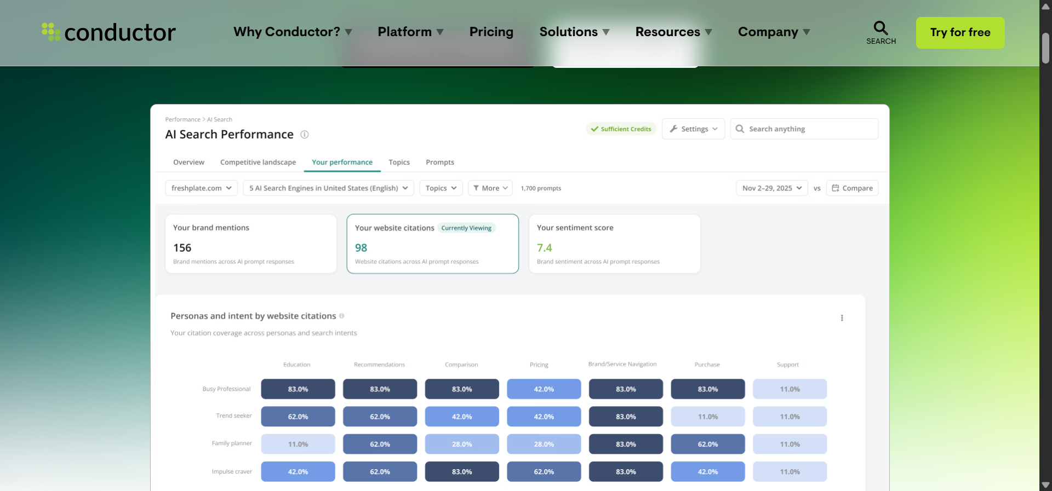Open the site search magnifier icon
The height and width of the screenshot is (491, 1052).
[881, 27]
